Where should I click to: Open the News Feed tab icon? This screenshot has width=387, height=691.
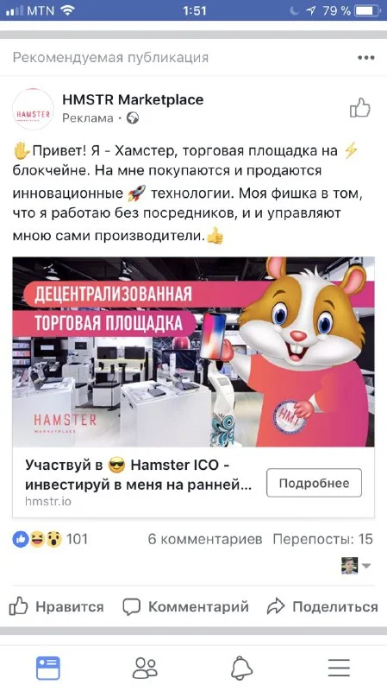coord(48,668)
